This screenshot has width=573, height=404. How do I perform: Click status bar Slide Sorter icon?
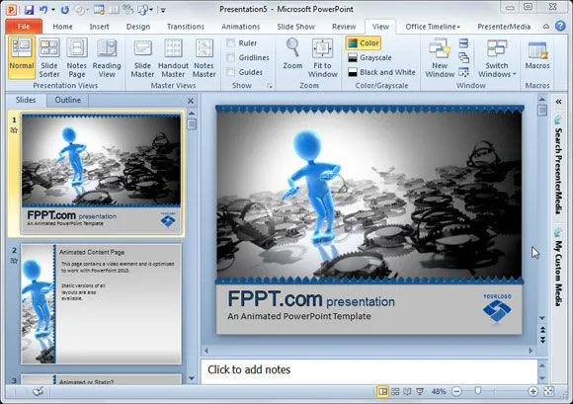(395, 391)
